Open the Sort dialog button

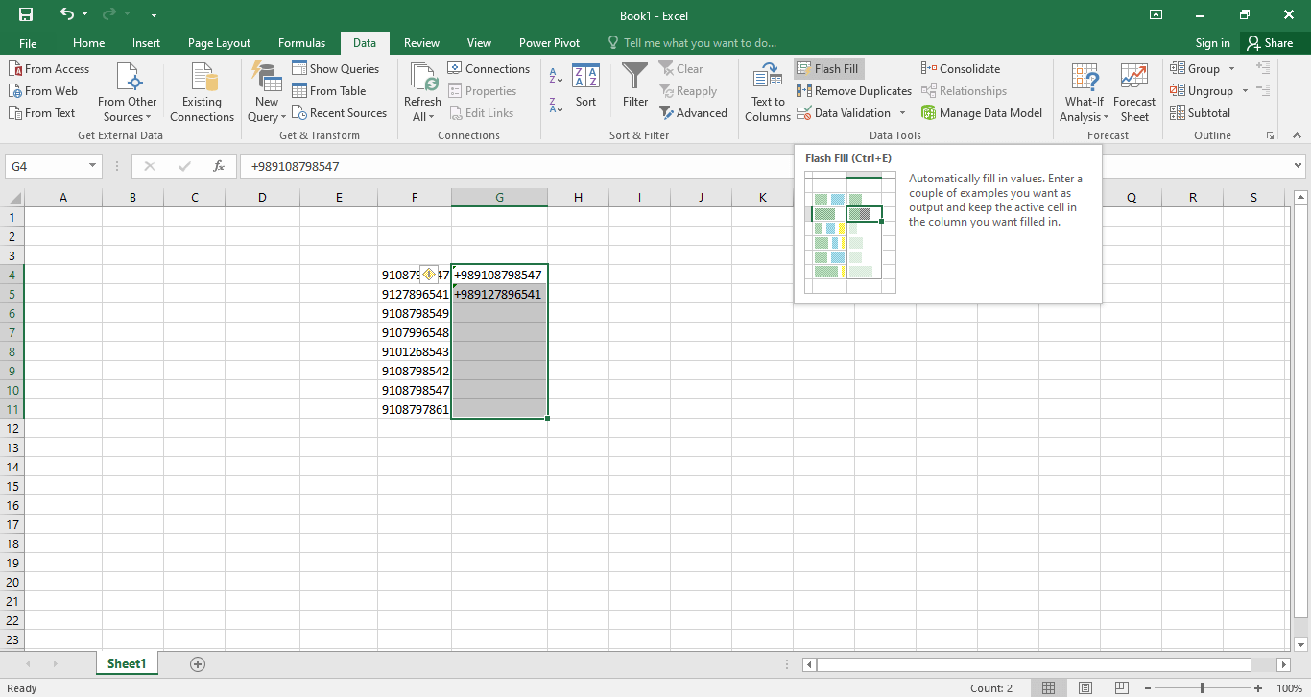click(585, 86)
